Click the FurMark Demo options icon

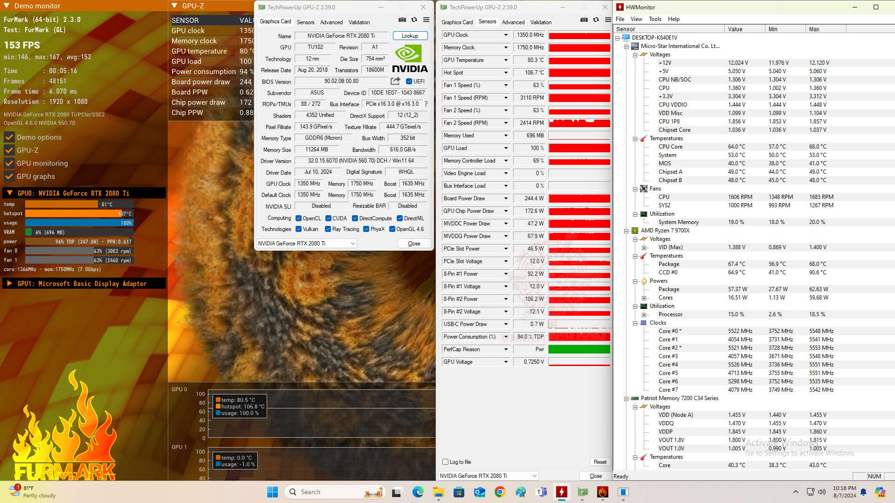(8, 136)
